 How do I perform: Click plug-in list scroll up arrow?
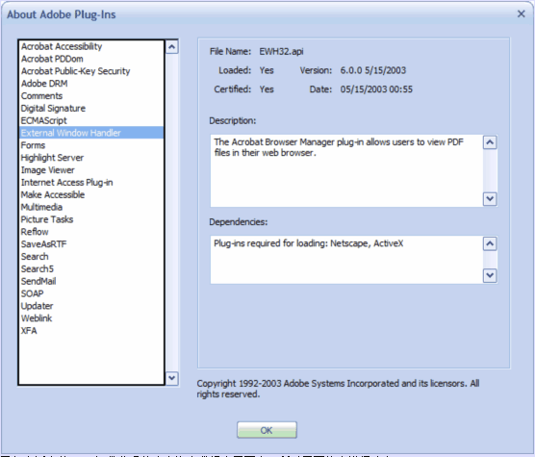171,47
